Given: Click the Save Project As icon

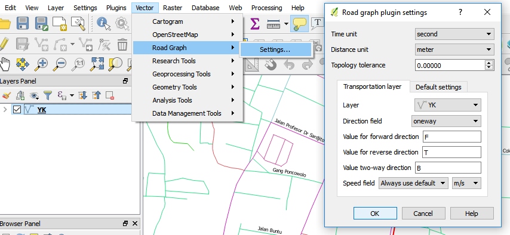Looking at the screenshot, I should pyautogui.click(x=41, y=23).
